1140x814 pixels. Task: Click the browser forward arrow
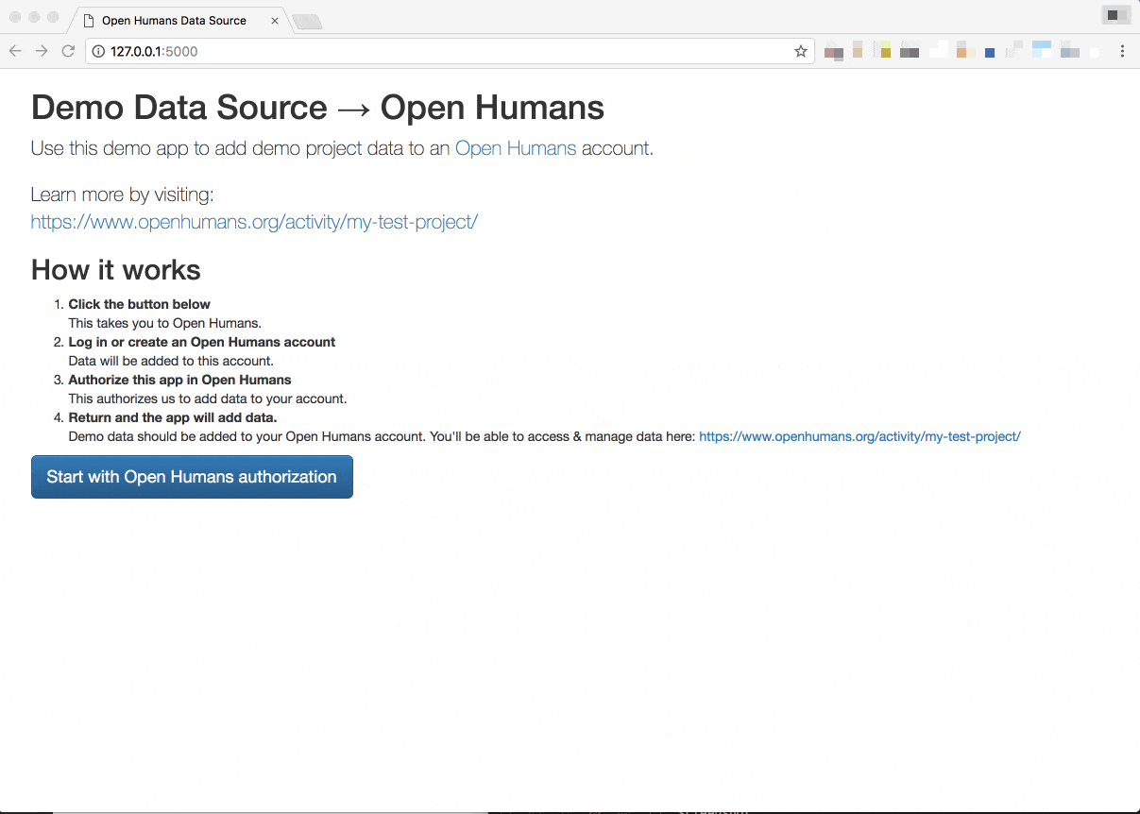[42, 51]
